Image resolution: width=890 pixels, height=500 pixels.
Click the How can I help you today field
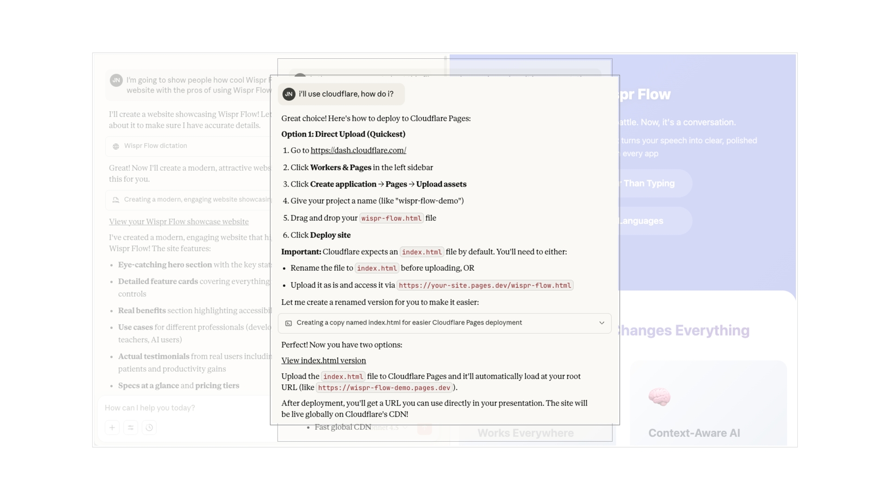point(185,408)
